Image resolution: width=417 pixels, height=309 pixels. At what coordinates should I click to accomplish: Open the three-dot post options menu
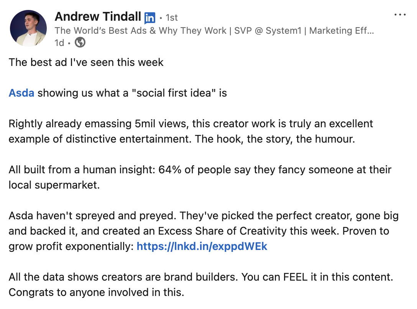[400, 15]
